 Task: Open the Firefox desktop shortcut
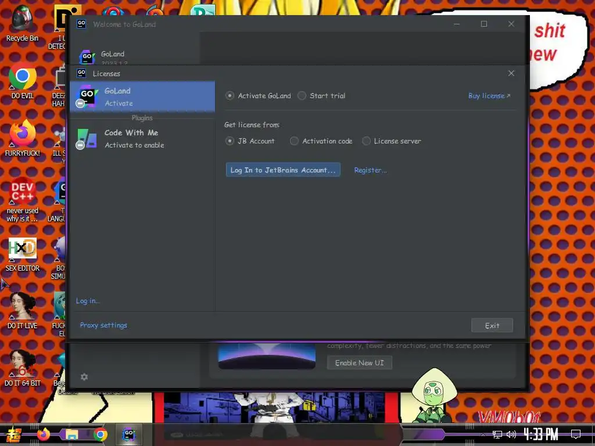pyautogui.click(x=23, y=138)
